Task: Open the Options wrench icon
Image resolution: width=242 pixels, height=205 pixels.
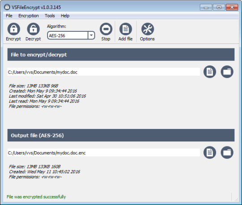Action: [x=147, y=29]
